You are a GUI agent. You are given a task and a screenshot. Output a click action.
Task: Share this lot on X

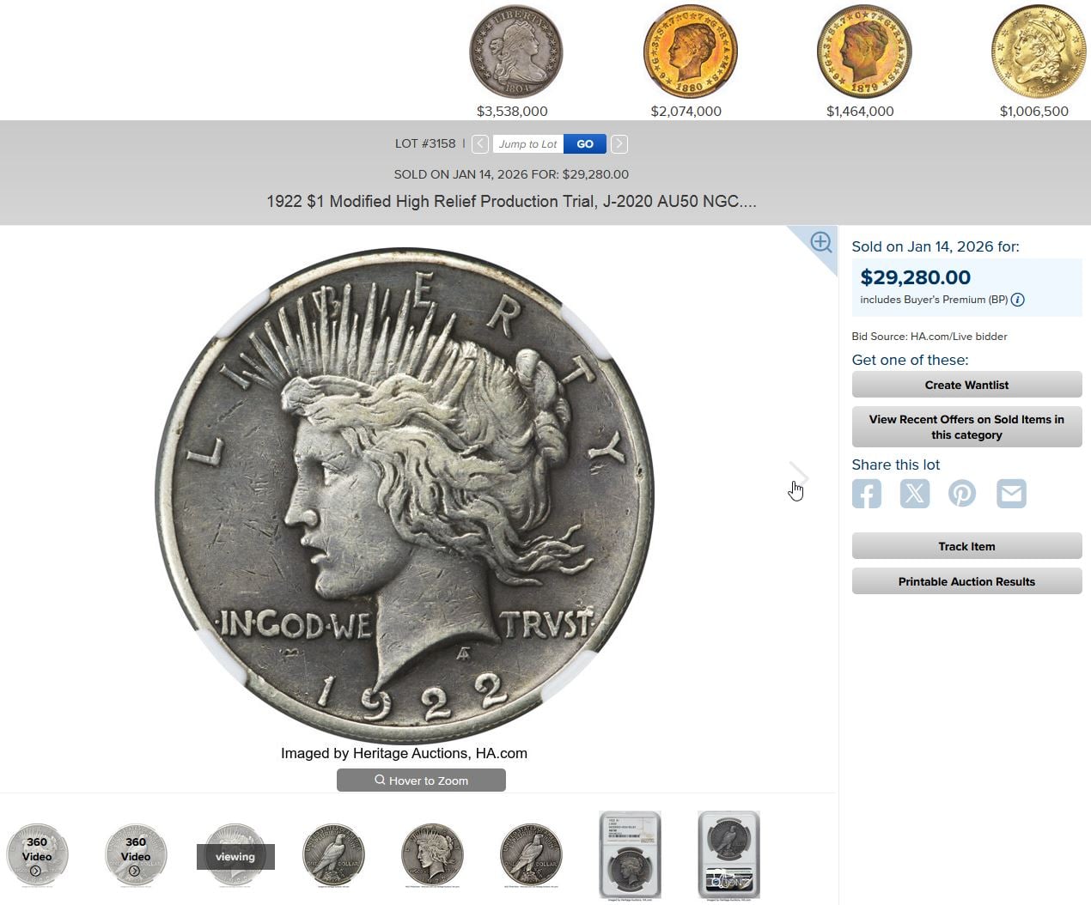coord(914,494)
